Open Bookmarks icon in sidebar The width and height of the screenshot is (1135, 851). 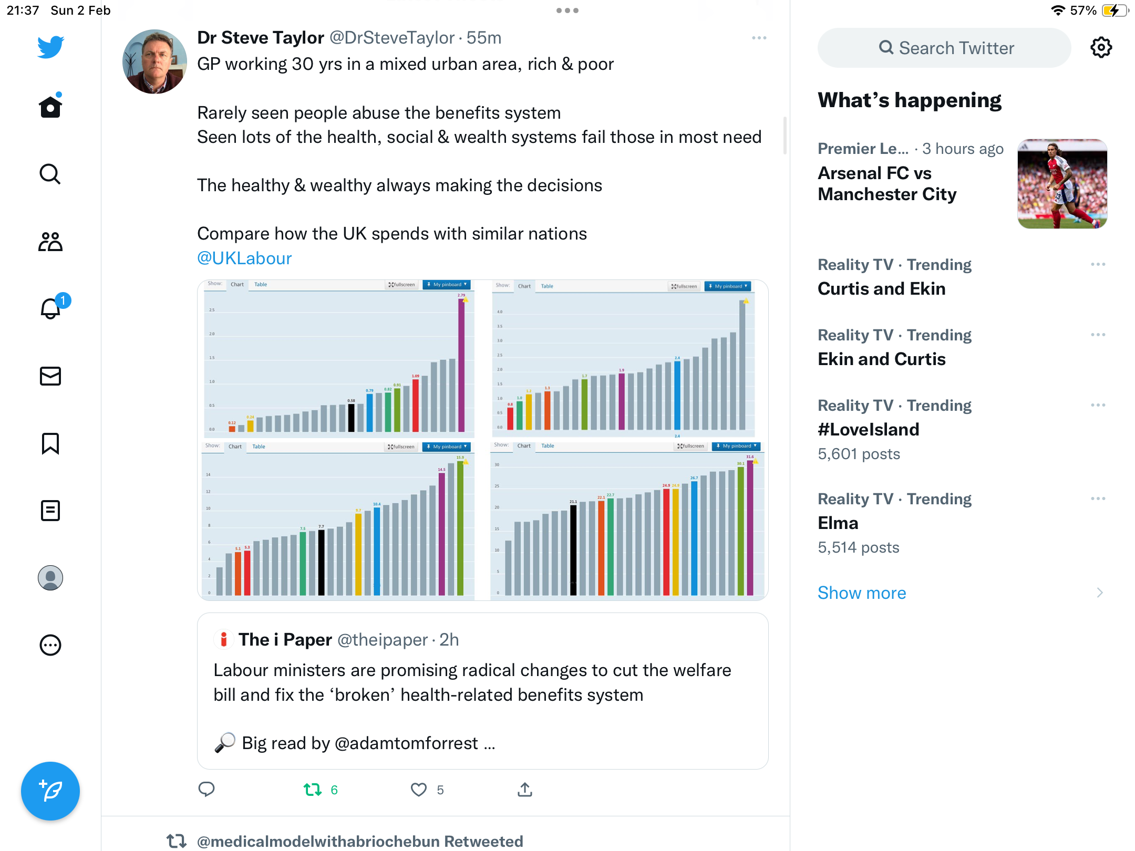pyautogui.click(x=50, y=443)
